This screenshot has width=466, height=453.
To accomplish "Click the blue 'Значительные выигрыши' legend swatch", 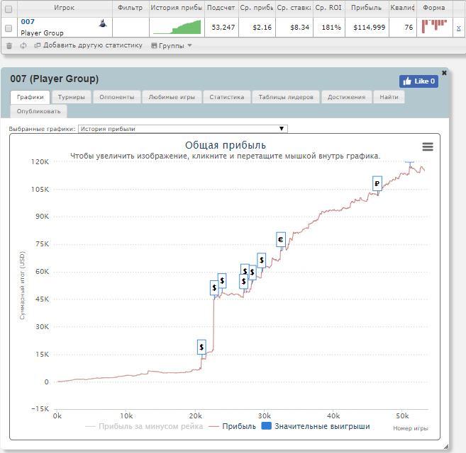I will pyautogui.click(x=266, y=426).
